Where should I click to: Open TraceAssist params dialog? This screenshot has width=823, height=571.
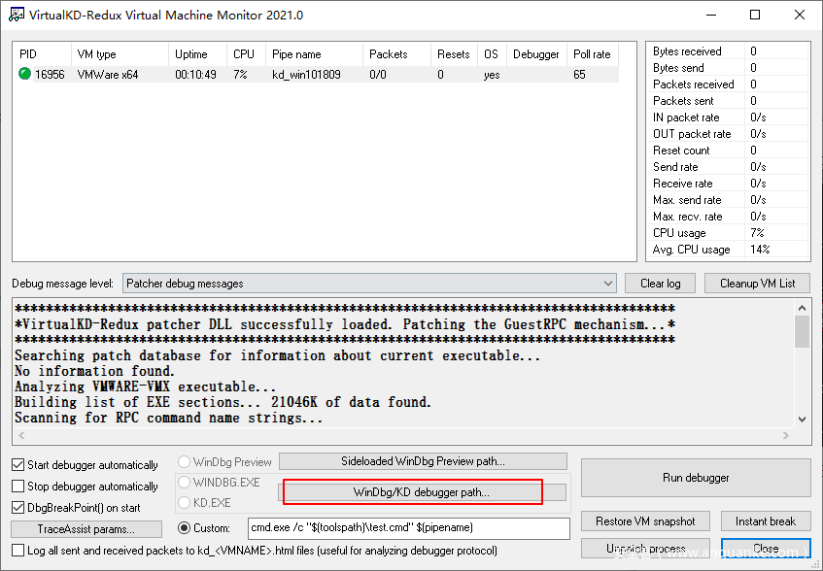pyautogui.click(x=86, y=529)
